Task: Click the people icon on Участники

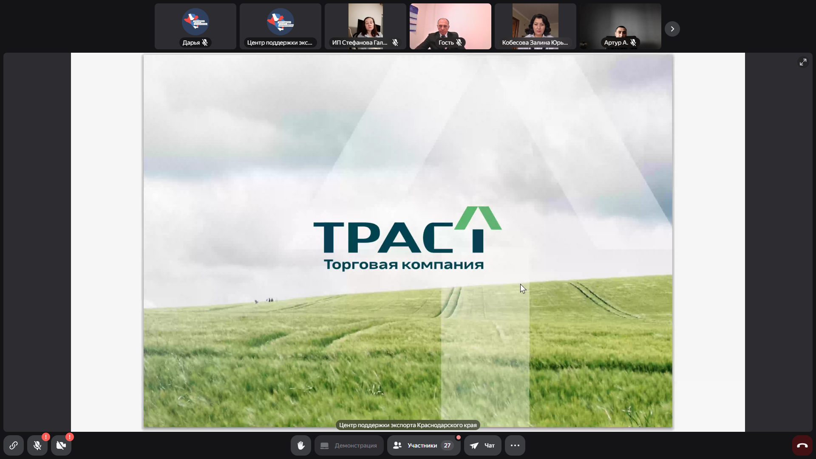Action: point(397,445)
